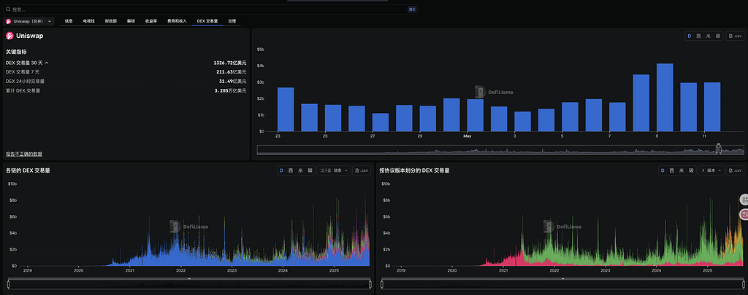Open the 链条 chains filter dropdown

tap(332, 170)
